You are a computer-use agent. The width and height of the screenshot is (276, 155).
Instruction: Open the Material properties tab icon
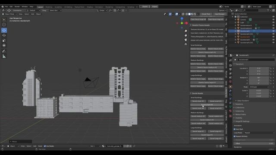[230, 111]
